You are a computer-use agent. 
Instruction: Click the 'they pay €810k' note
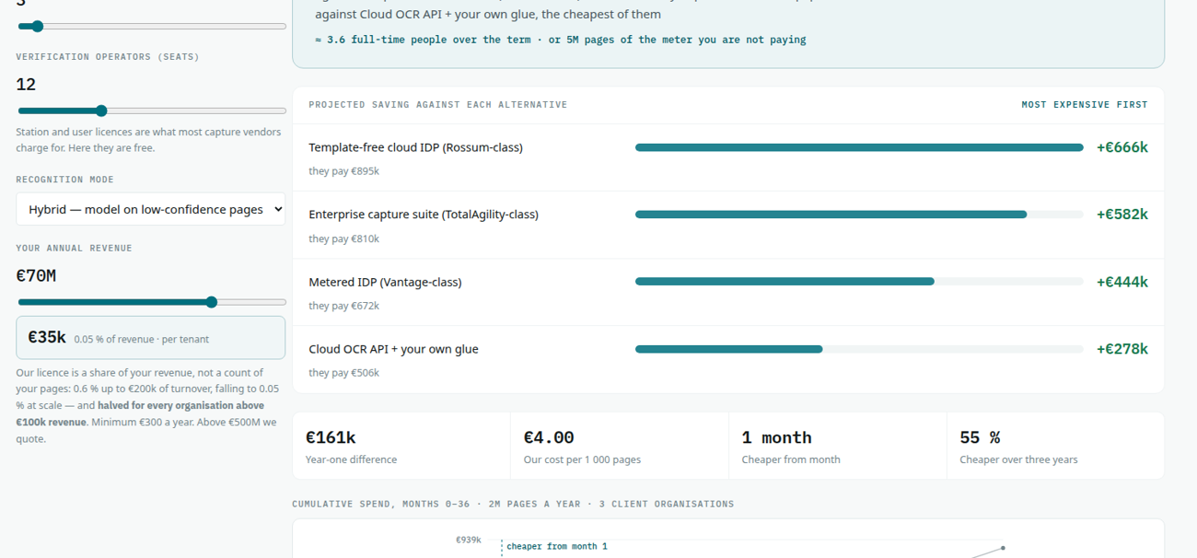343,238
